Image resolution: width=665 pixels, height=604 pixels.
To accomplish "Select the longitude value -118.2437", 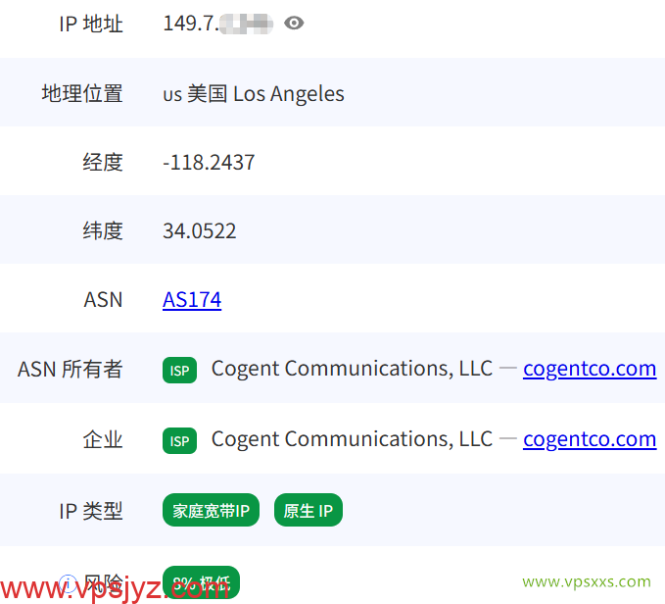I will (x=209, y=163).
